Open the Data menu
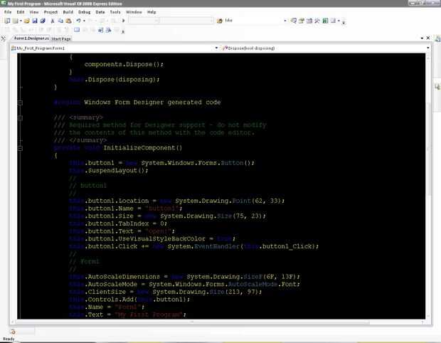The height and width of the screenshot is (343, 441). pos(100,12)
